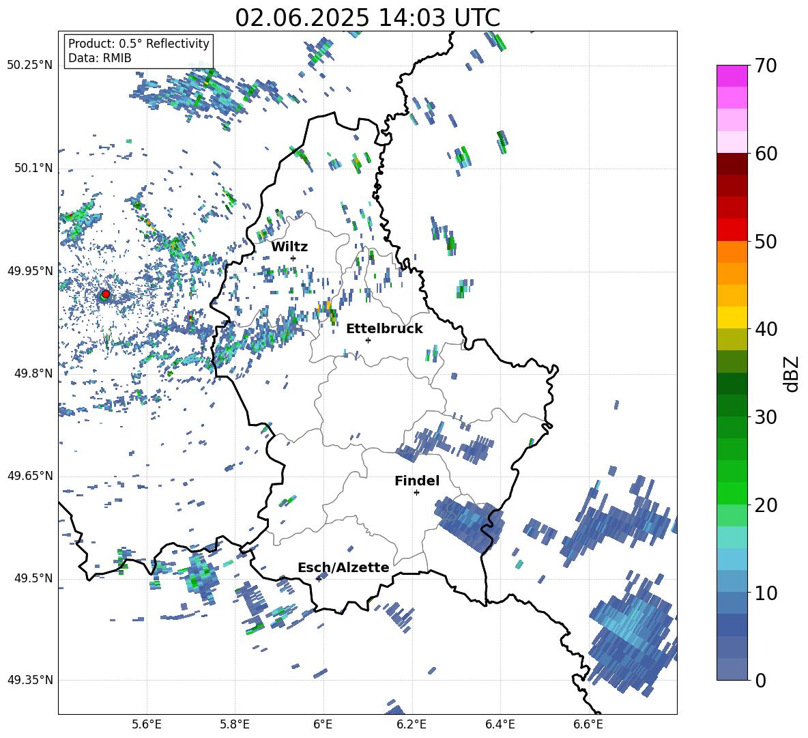Click the 5.6°E longitude label

click(147, 724)
